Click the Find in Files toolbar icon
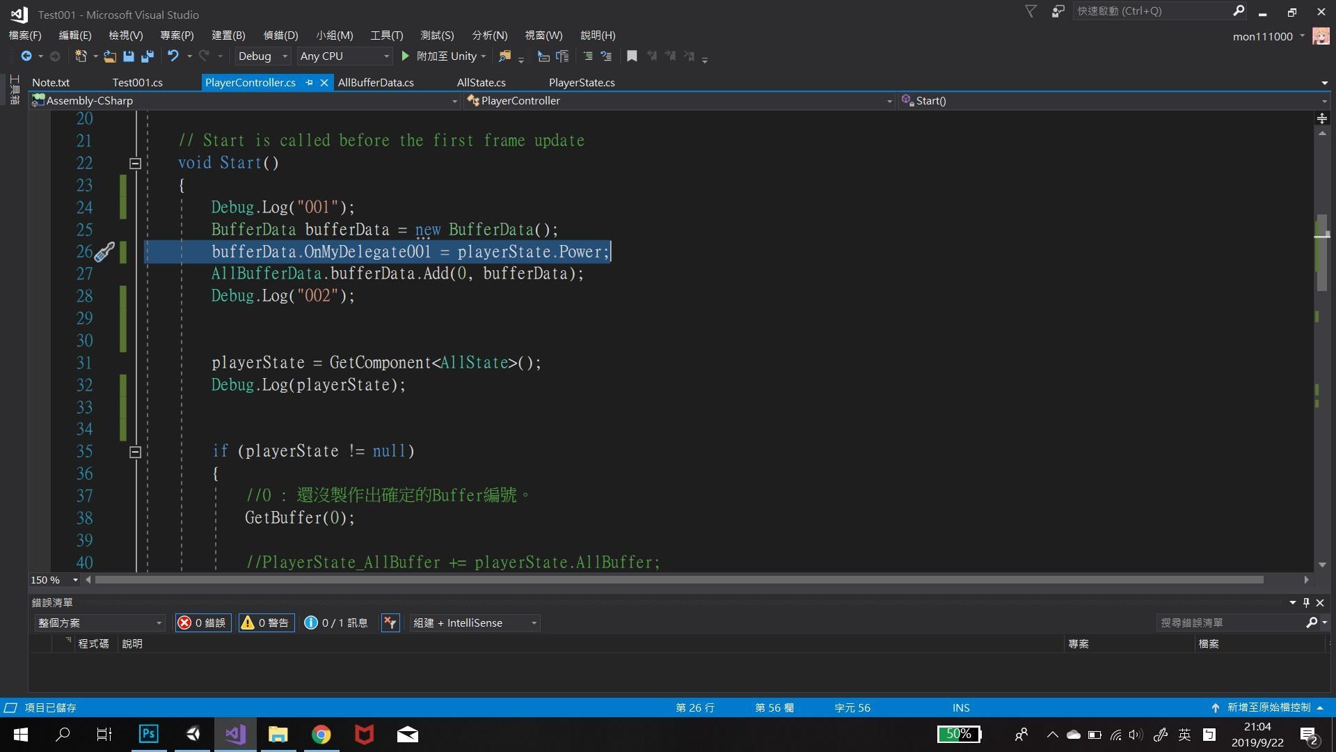This screenshot has height=752, width=1336. (x=505, y=56)
